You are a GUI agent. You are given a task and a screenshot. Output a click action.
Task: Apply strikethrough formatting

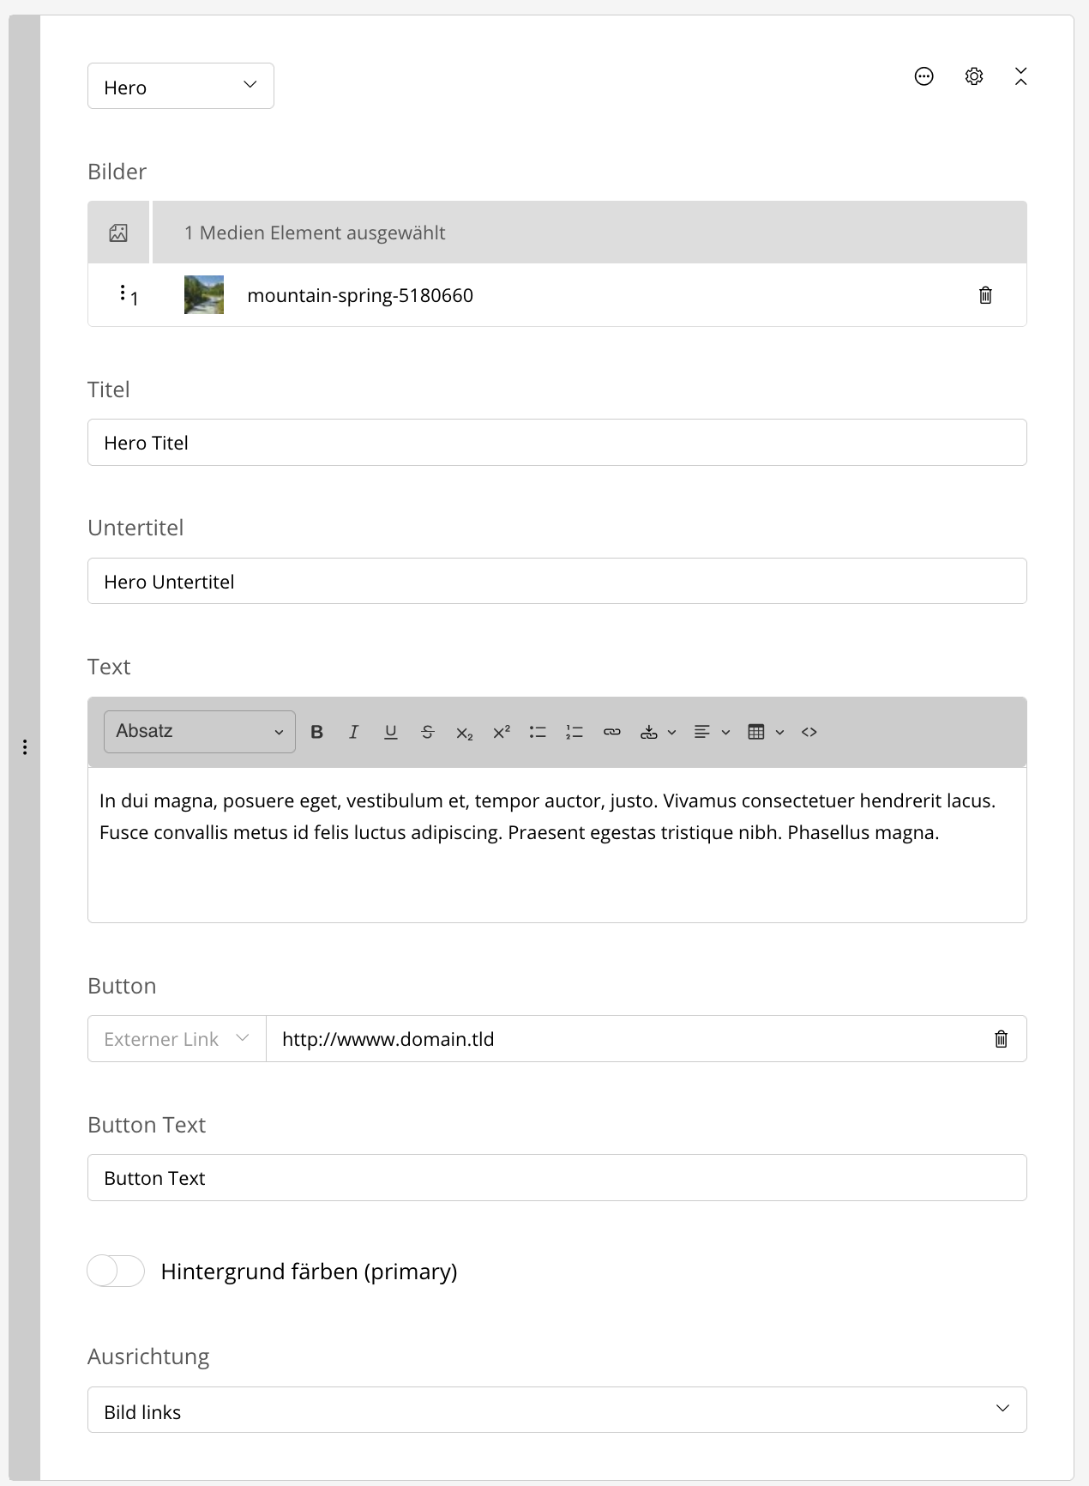click(427, 732)
